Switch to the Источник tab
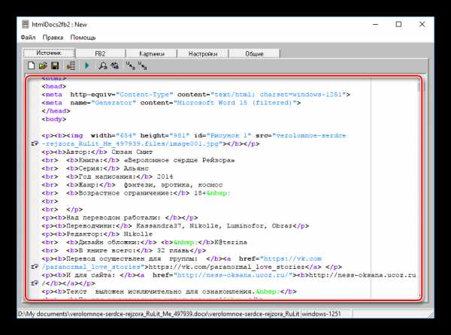The width and height of the screenshot is (451, 335). coord(49,53)
